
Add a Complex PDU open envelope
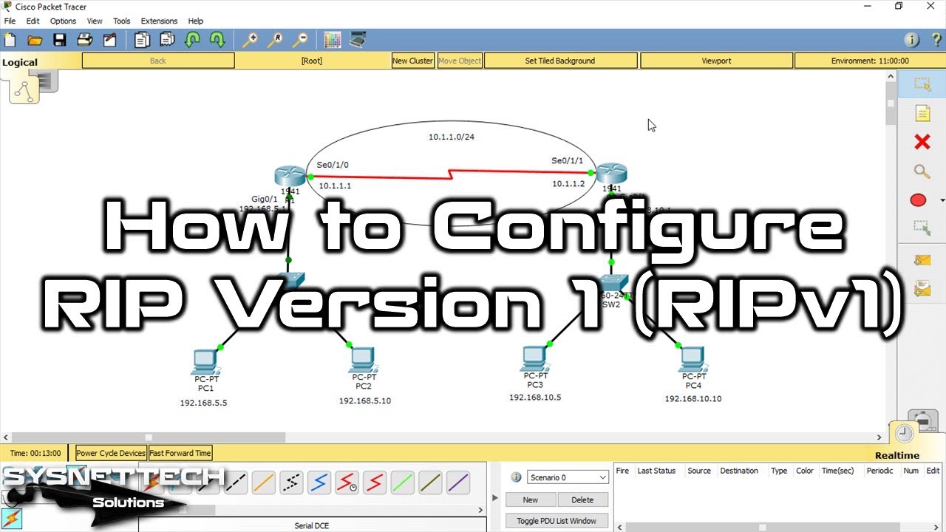pos(922,288)
